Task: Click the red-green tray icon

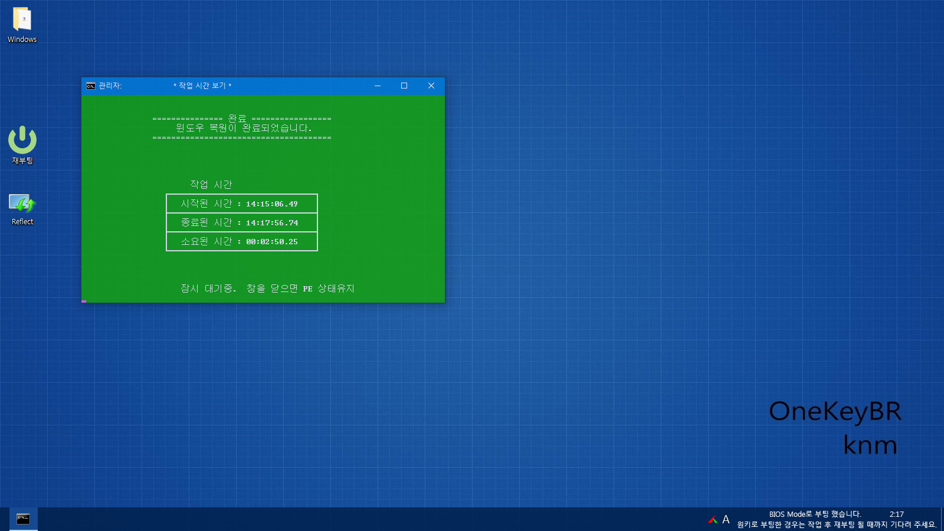Action: tap(713, 520)
